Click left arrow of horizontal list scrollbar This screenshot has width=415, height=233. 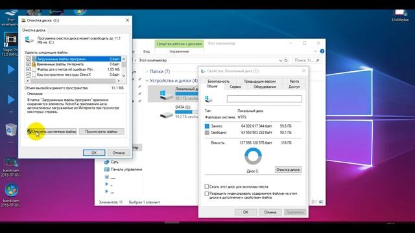pyautogui.click(x=28, y=80)
